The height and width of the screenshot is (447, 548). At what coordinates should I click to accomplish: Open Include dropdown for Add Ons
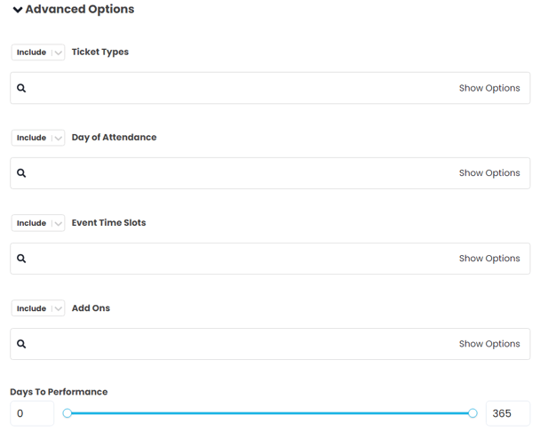point(38,308)
